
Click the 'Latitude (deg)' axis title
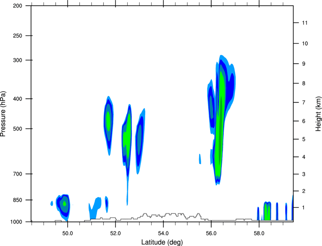pos(162,242)
